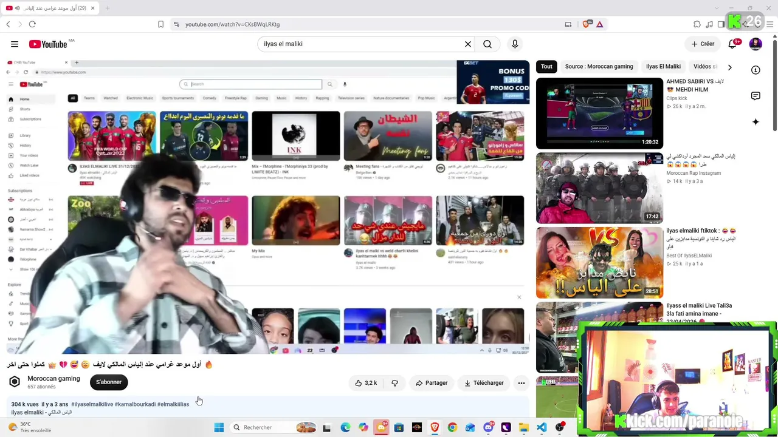778x437 pixels.
Task: Open the sparkle Ask panel icon
Action: [756, 122]
